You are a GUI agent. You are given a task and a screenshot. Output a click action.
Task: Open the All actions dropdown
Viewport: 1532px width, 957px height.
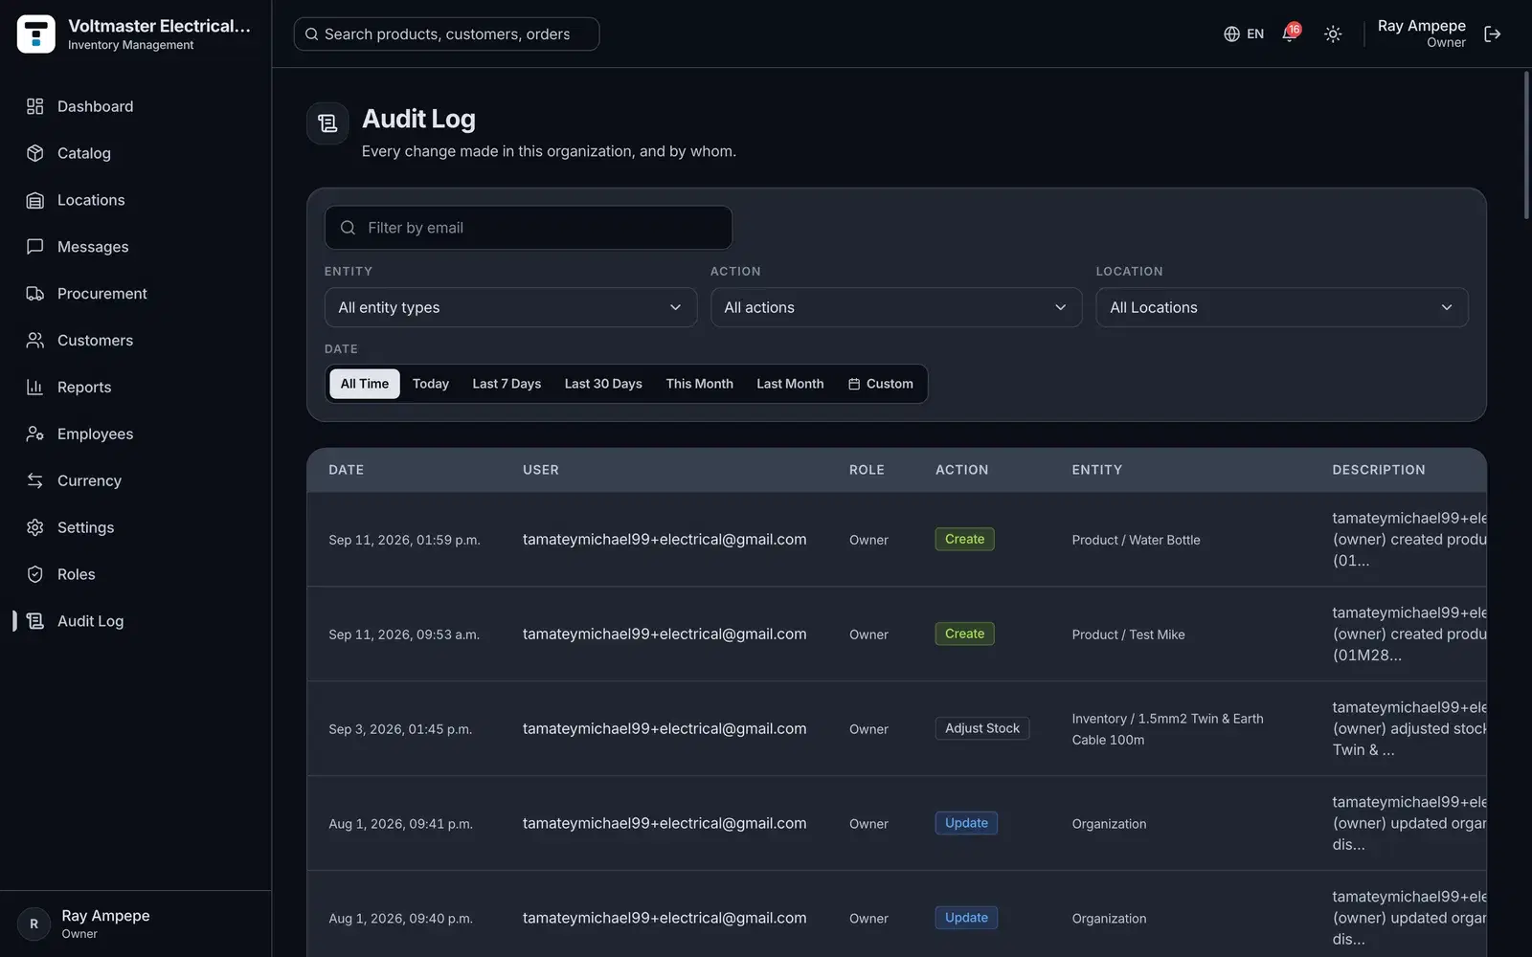(896, 307)
